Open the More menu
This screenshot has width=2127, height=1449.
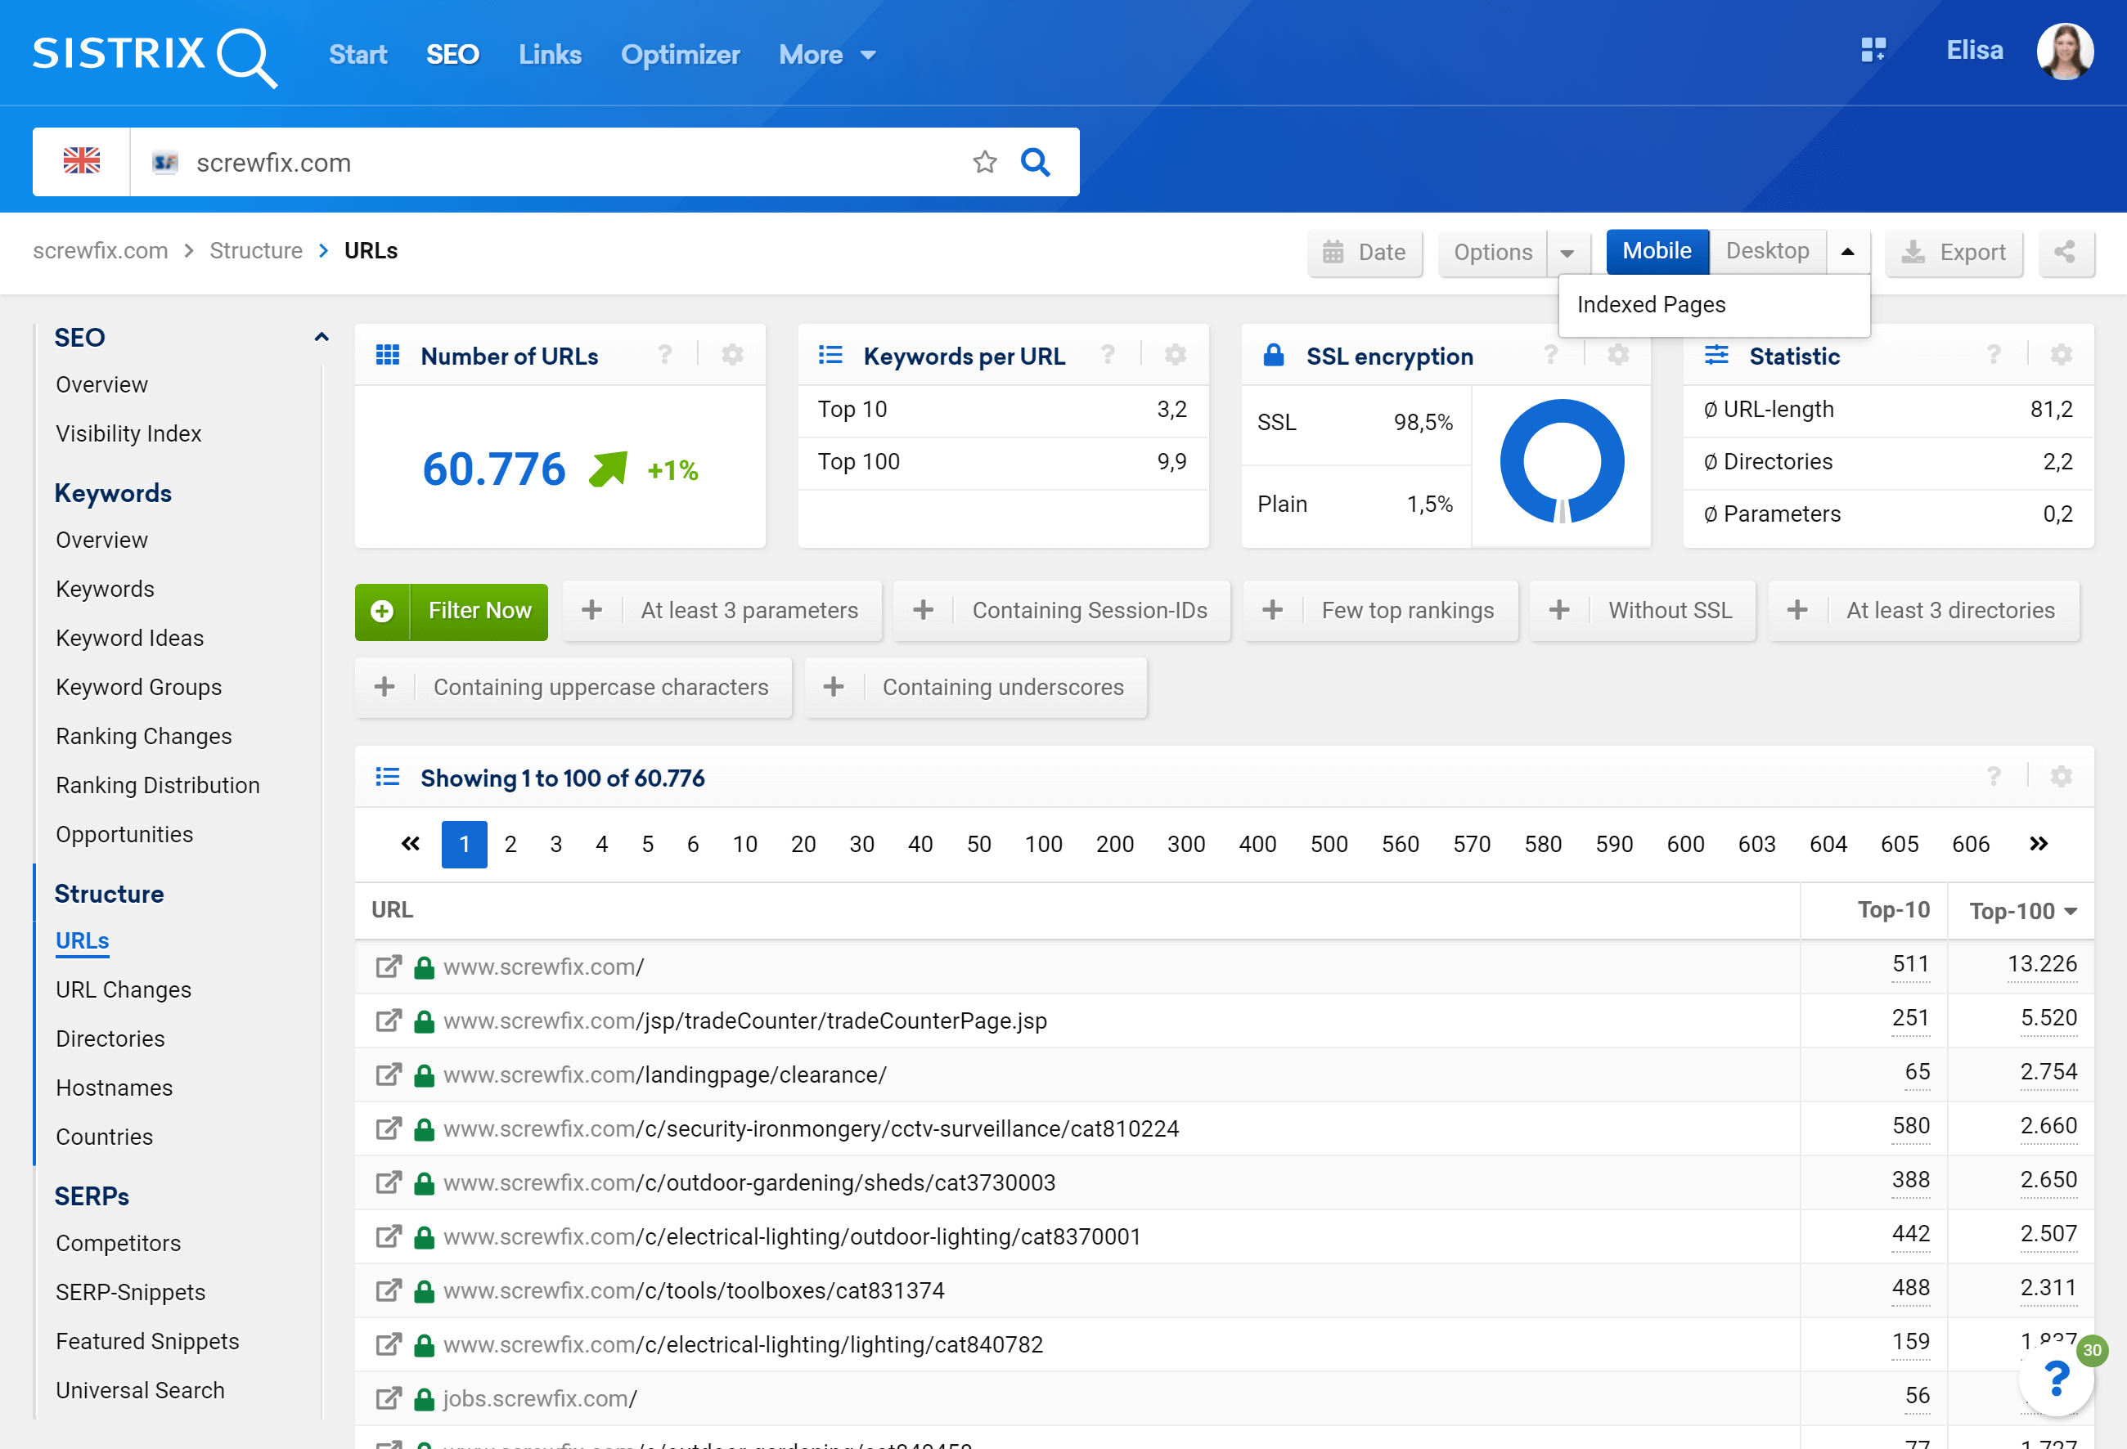825,55
